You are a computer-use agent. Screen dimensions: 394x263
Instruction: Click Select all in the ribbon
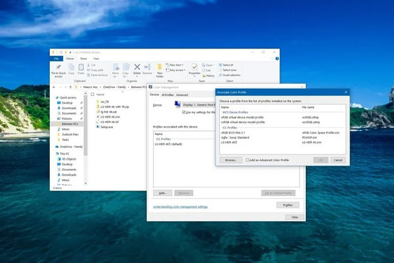pyautogui.click(x=226, y=65)
